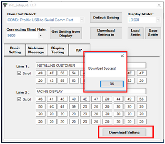Screen dimensions: 165x144
Task: Expand the Connecting Baud Rate 9600 dropdown
Action: tap(41, 36)
